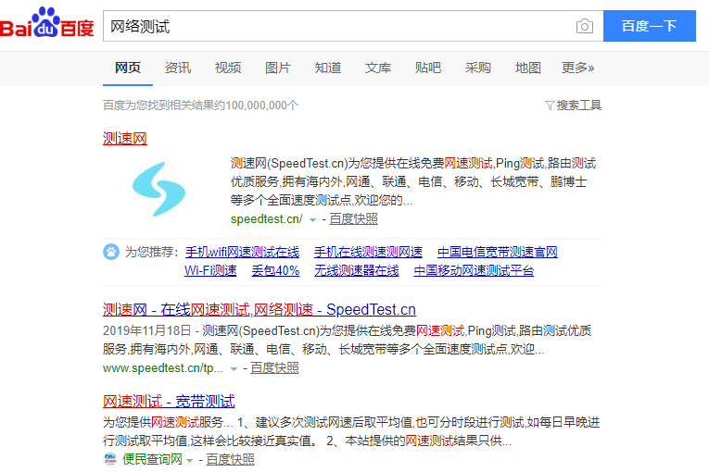
Task: Open result 测速网 - 在线网速测试,网络测速 - SpeedTest.cn
Action: 260,310
